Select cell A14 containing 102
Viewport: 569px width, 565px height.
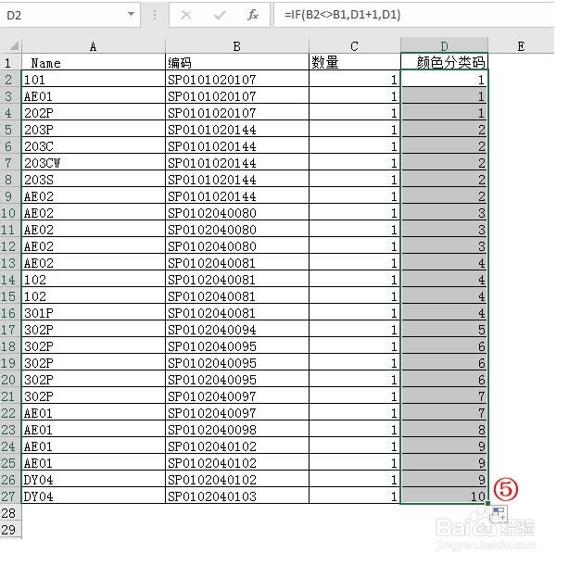pos(94,279)
